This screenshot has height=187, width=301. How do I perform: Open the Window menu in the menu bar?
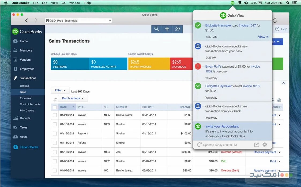(x=75, y=3)
